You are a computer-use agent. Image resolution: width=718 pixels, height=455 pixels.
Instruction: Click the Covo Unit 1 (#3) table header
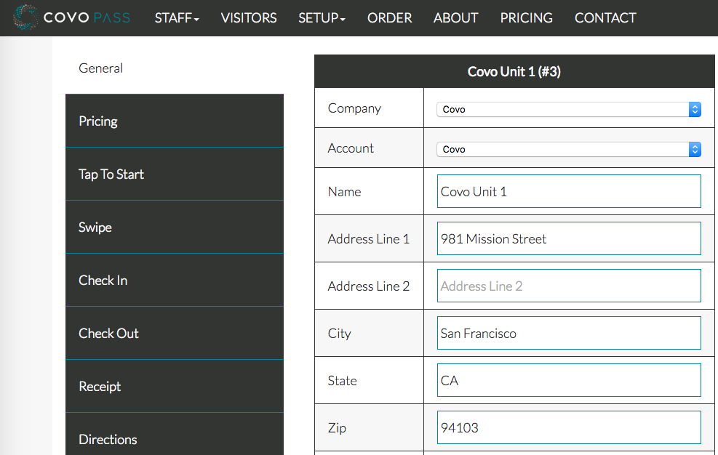click(x=514, y=71)
